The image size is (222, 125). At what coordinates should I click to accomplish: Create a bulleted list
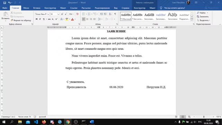tap(84, 14)
